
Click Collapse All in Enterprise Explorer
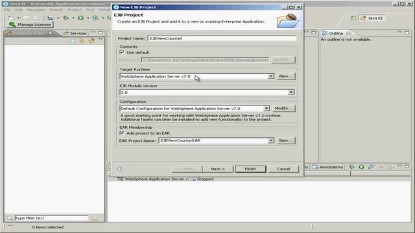(x=73, y=41)
